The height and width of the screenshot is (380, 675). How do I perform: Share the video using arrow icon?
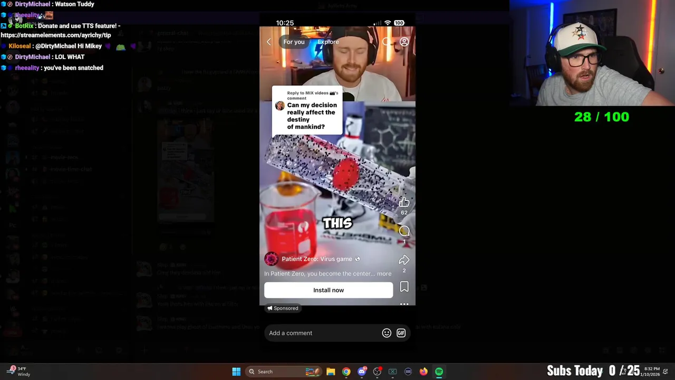[x=404, y=260]
